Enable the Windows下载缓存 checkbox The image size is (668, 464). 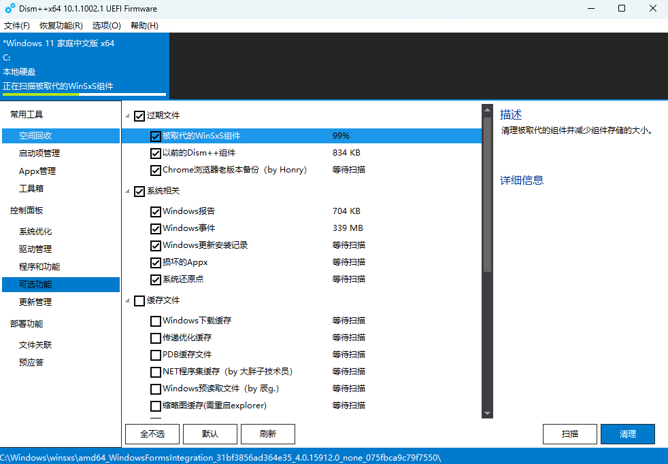click(x=156, y=321)
